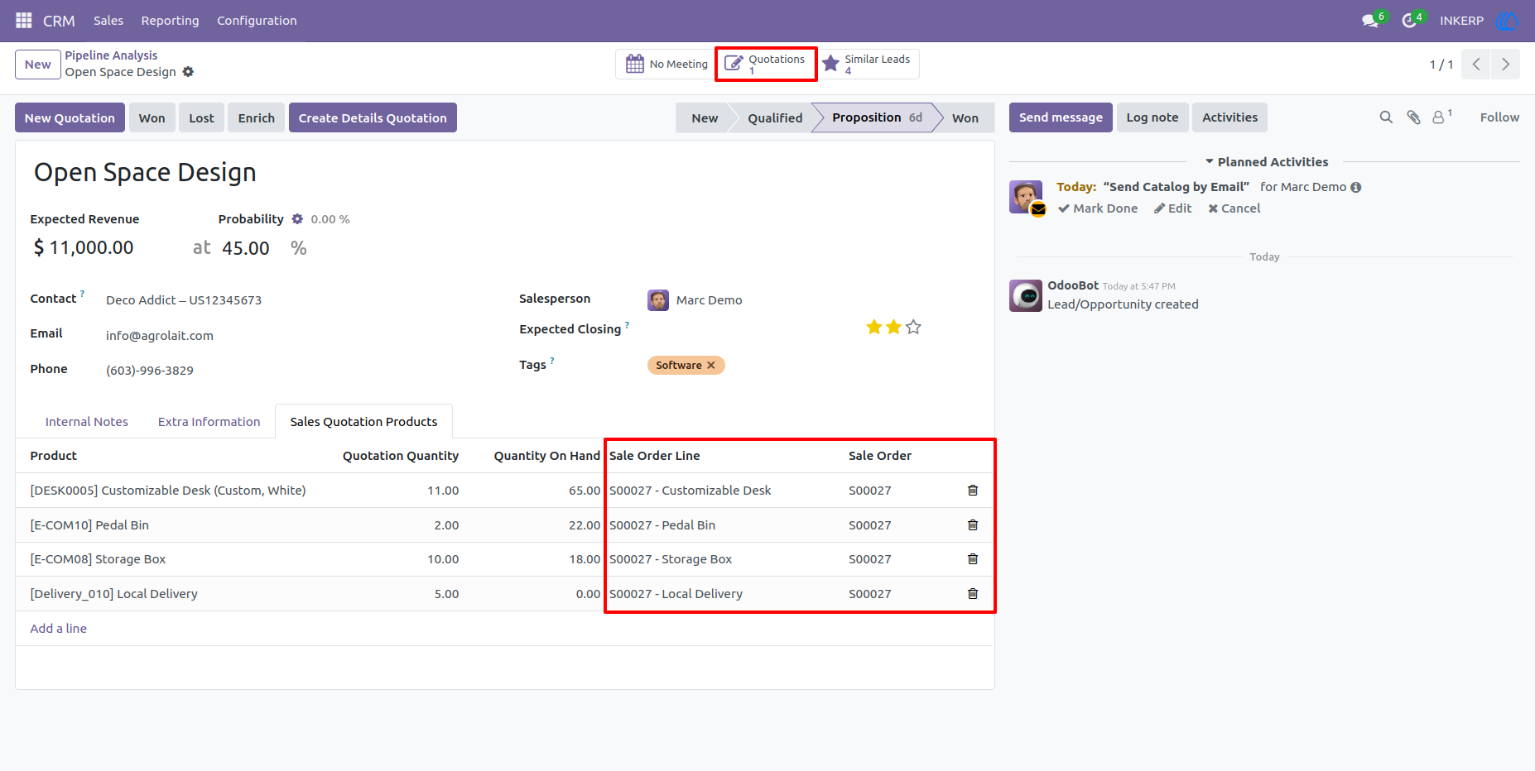Open the Reporting menu
This screenshot has width=1535, height=771.
coord(170,21)
